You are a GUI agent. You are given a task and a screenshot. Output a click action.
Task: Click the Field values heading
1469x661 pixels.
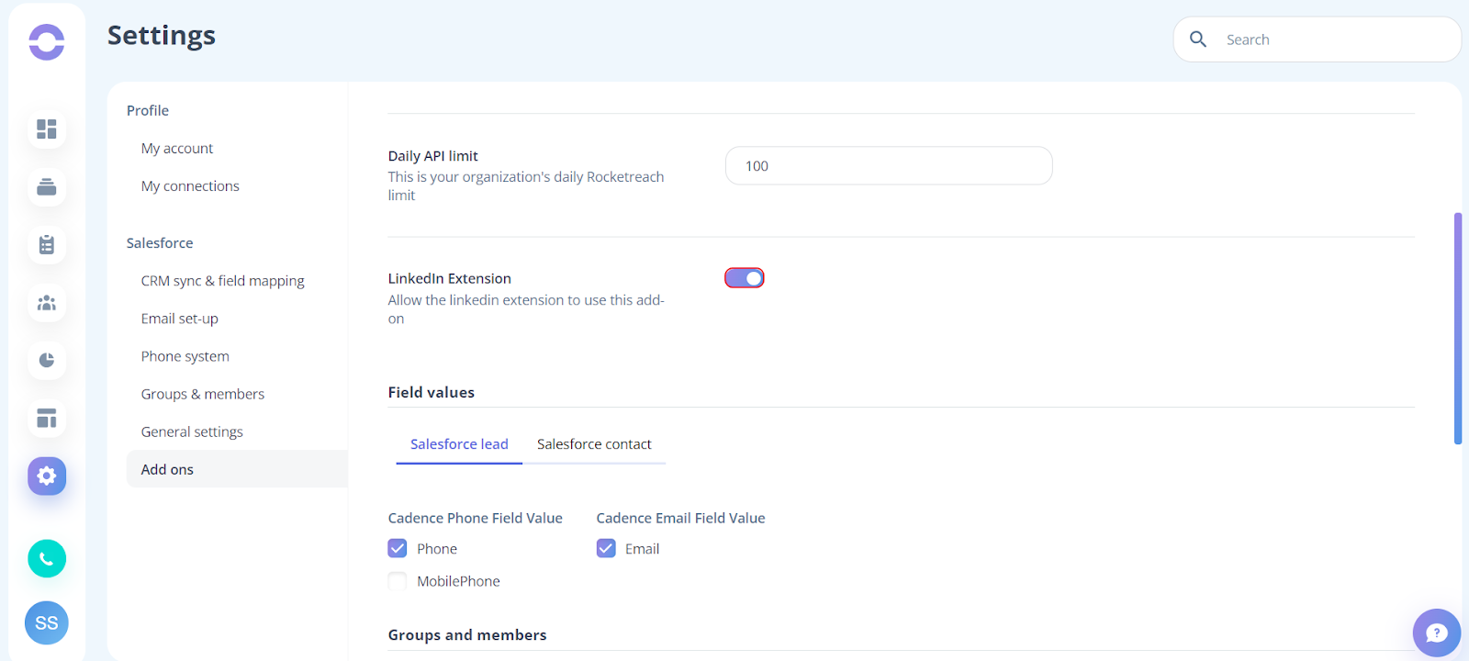tap(432, 392)
